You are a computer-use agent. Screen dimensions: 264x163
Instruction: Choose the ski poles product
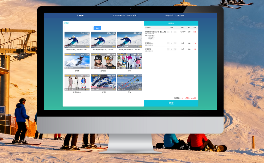click(130, 82)
